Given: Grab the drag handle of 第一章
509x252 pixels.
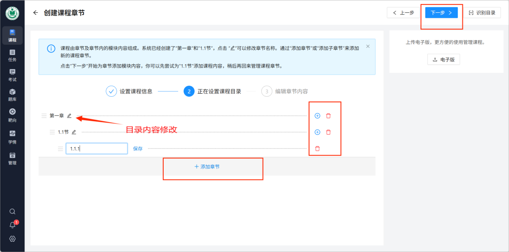Looking at the screenshot, I should (44, 116).
